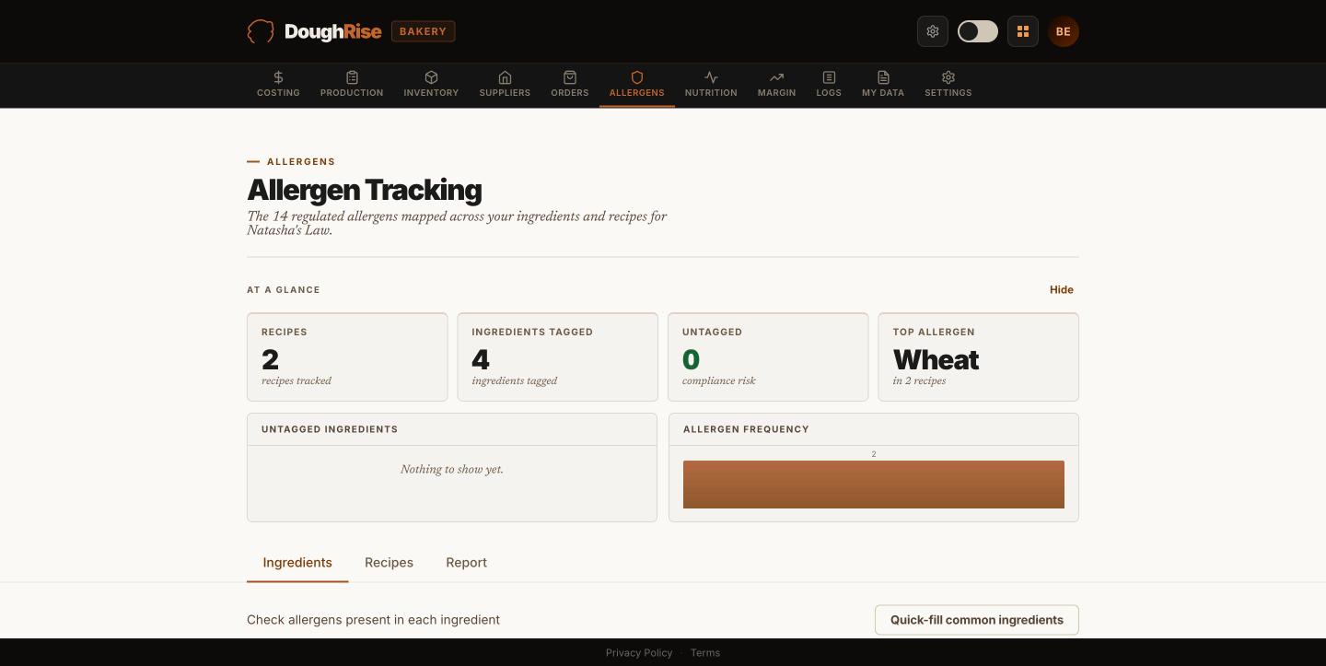The width and height of the screenshot is (1326, 666).
Task: Hide the At a Glance section
Action: click(x=1062, y=289)
